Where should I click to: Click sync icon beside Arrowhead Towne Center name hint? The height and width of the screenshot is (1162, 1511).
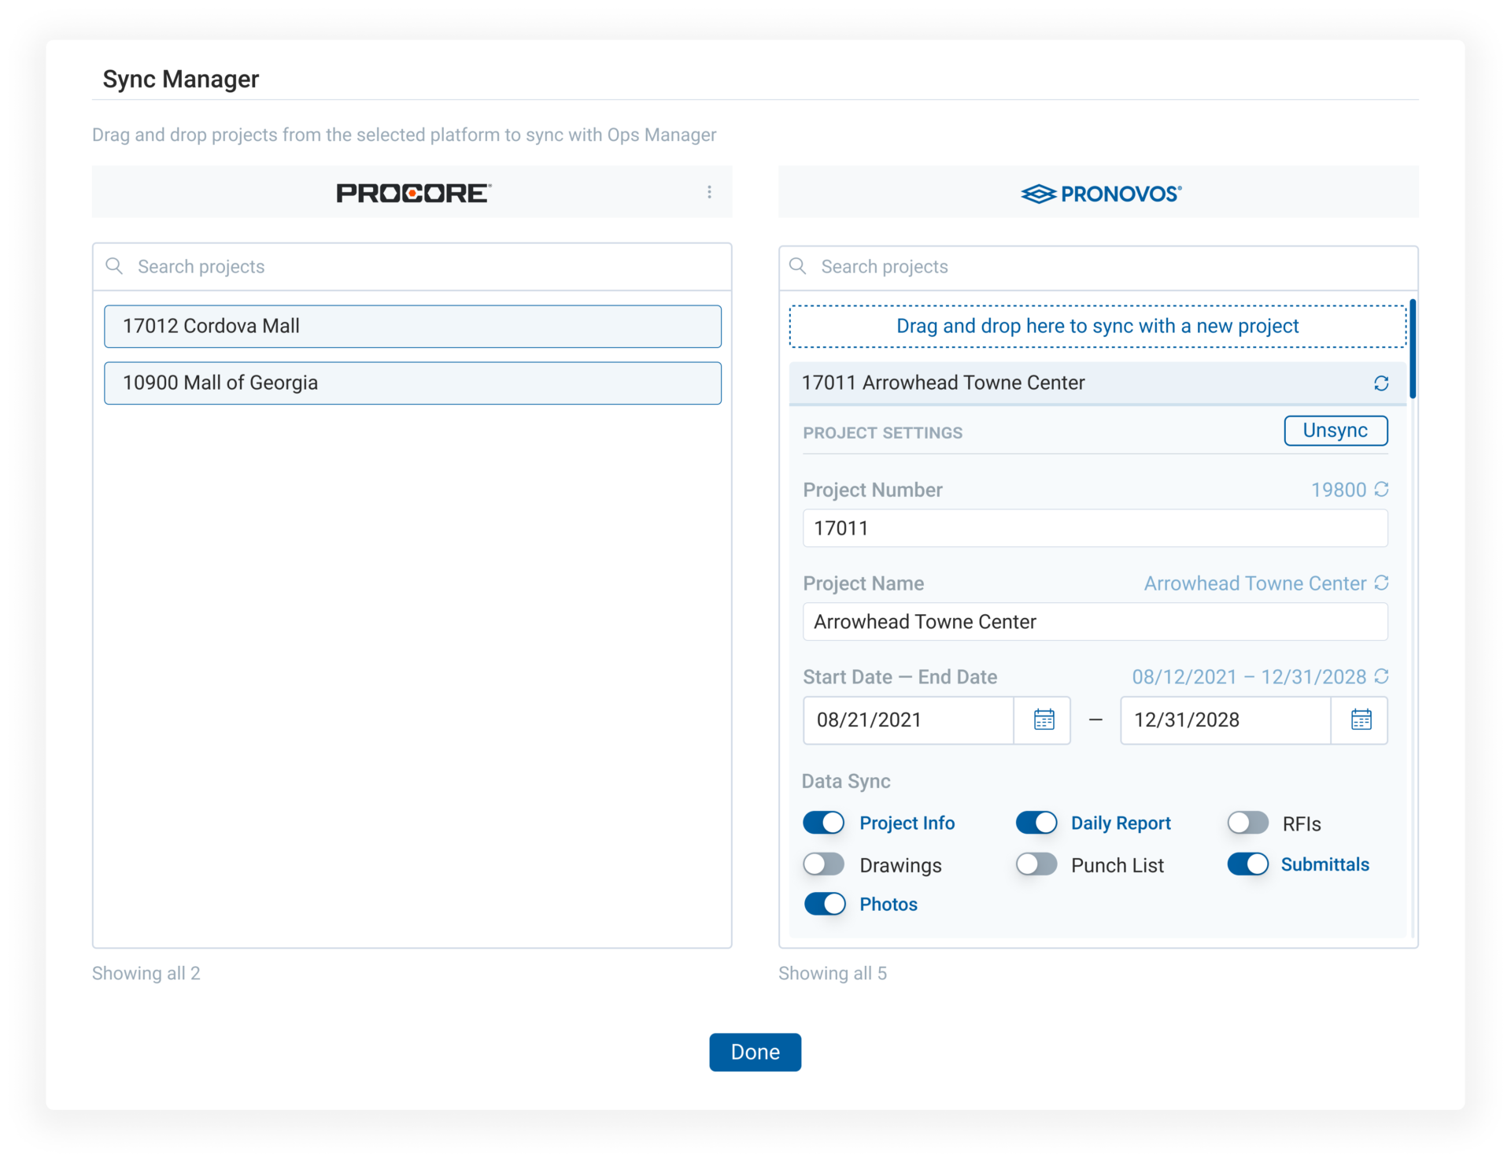tap(1381, 583)
